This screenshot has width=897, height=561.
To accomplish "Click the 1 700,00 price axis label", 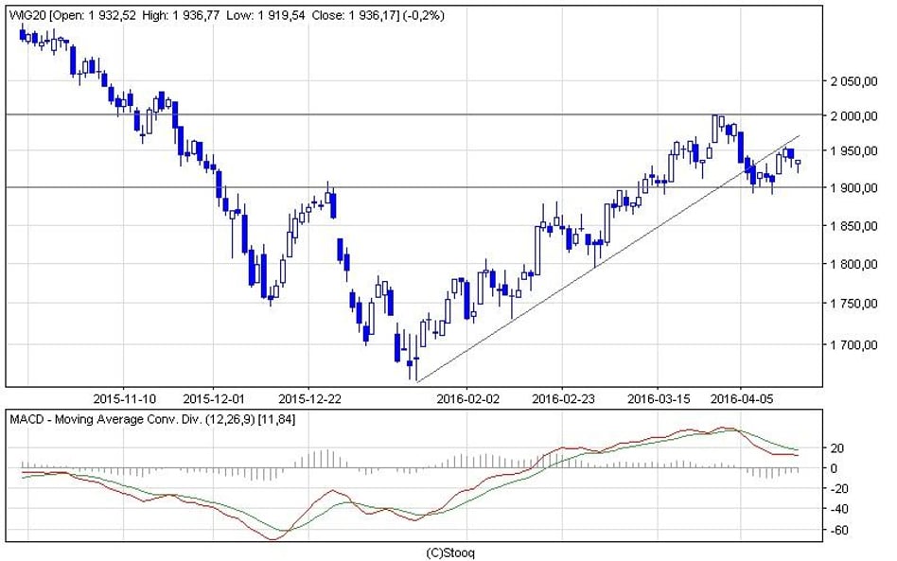I will (848, 345).
